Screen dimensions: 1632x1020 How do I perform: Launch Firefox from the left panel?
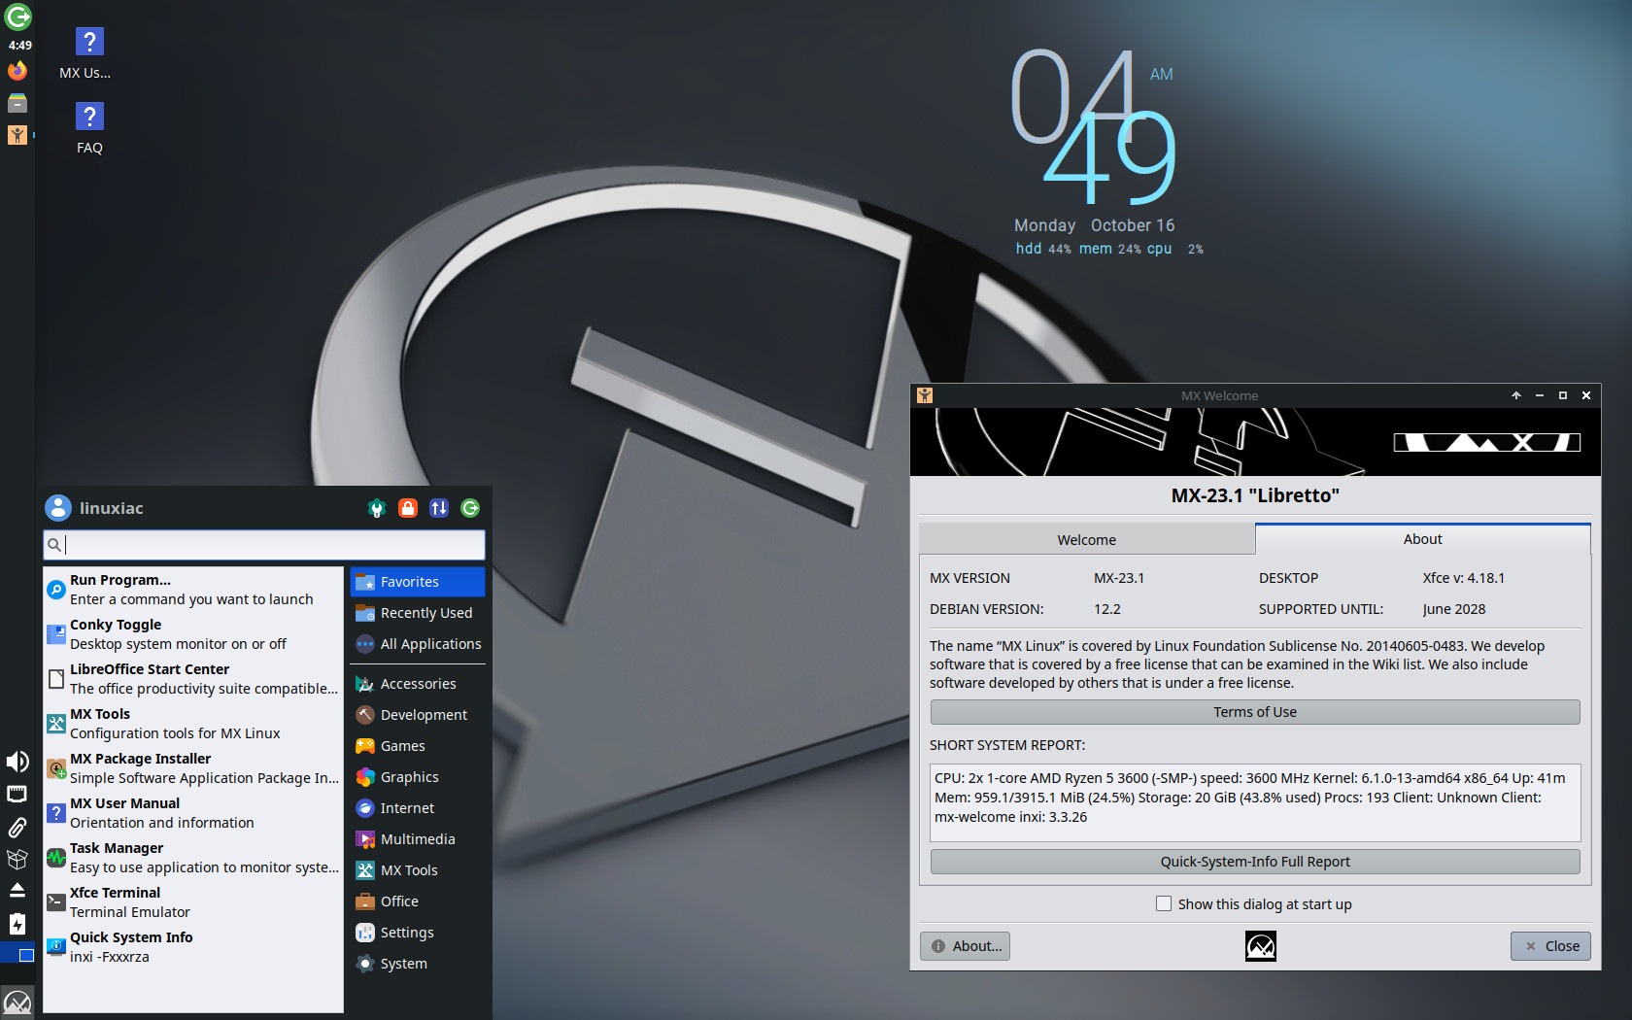(x=17, y=71)
